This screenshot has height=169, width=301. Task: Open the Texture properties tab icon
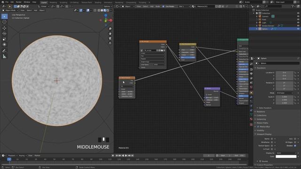[x=251, y=124]
